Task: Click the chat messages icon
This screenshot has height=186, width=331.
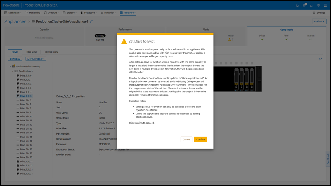Action: [x=304, y=5]
